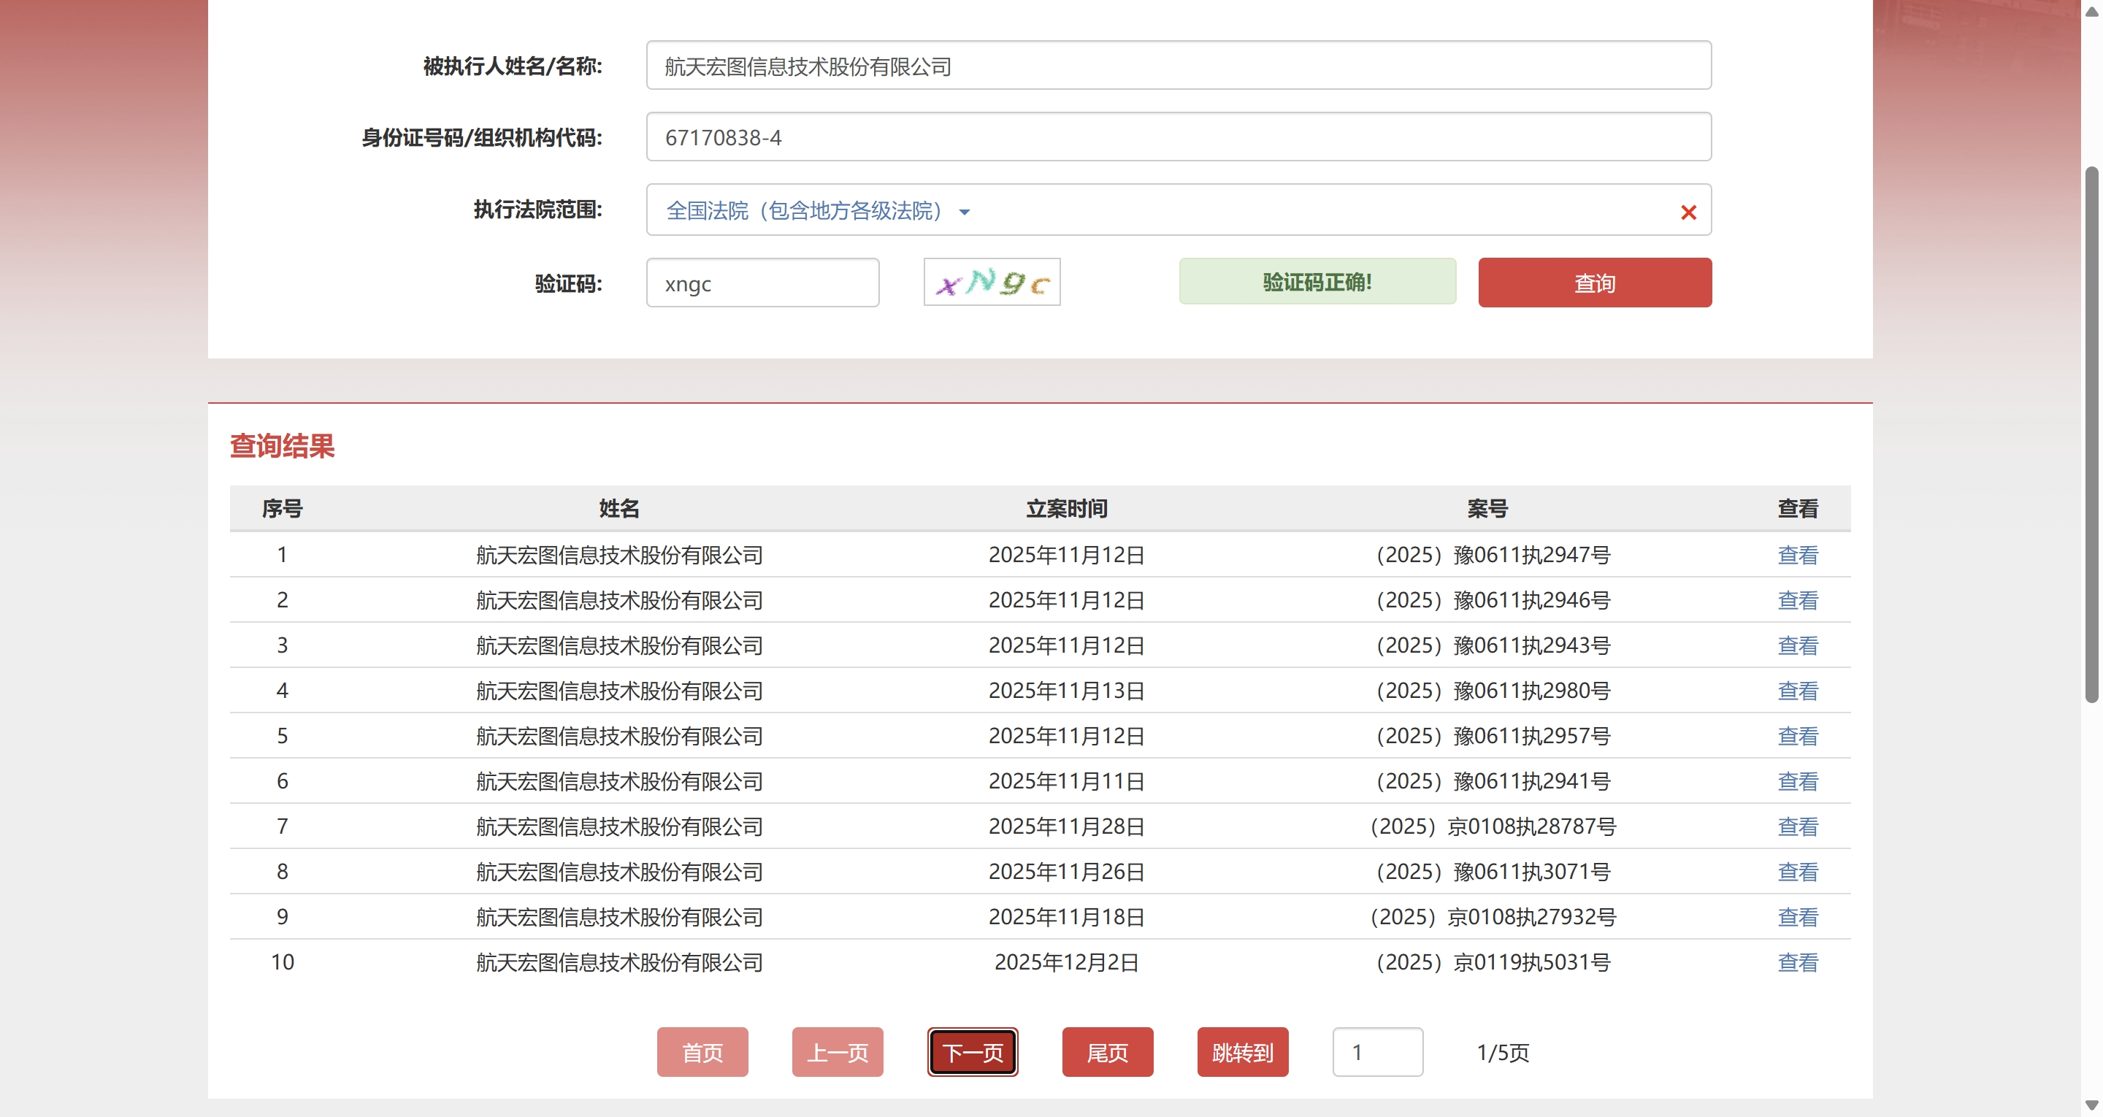View details for case 豫0611执2947号
Viewport: 2103px width, 1117px height.
pyautogui.click(x=1797, y=556)
